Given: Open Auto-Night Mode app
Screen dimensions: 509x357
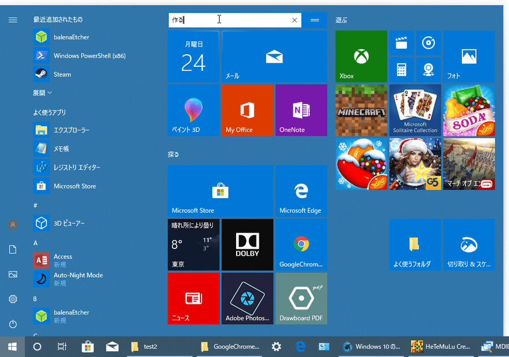Looking at the screenshot, I should pos(68,278).
